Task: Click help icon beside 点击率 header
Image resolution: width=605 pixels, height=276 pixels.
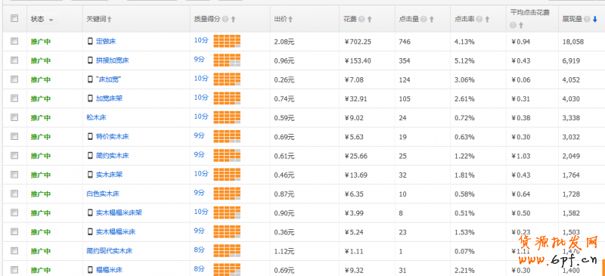Action: [x=479, y=19]
